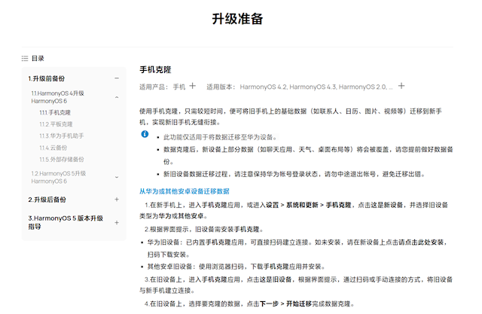Click the 目录 list icon

tap(25, 58)
